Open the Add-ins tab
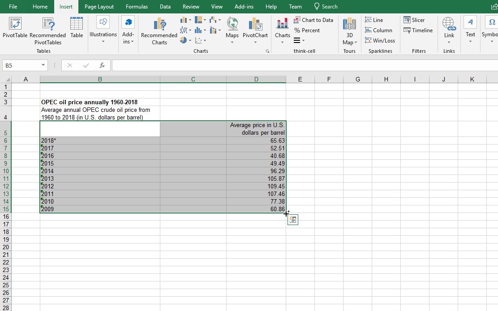Viewport: 498px width, 311px height. [x=244, y=6]
